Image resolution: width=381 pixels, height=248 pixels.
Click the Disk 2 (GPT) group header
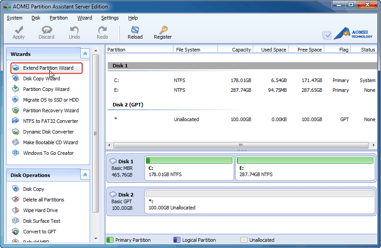point(128,105)
